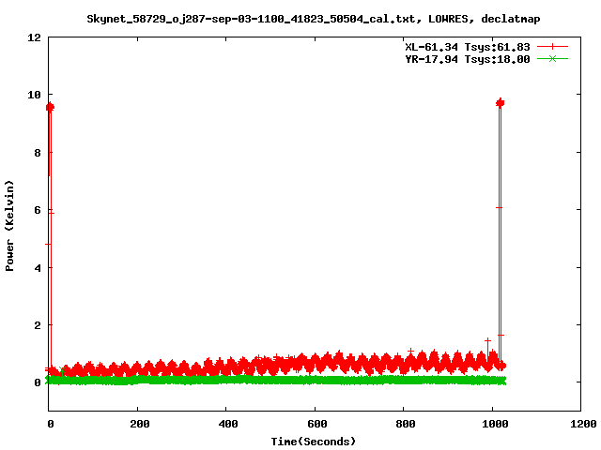This screenshot has height=450, width=601.
Task: Click the y-axis tick label 2
Action: pos(38,325)
